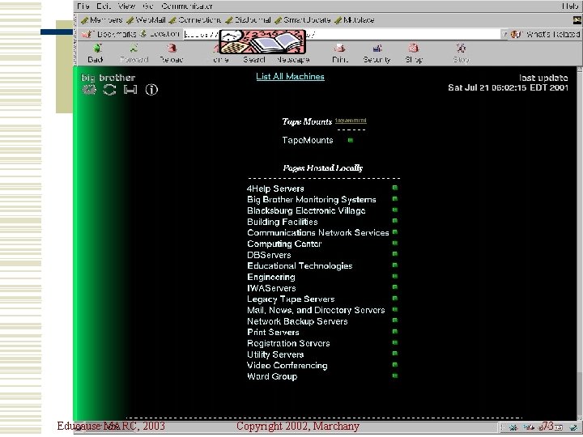Click the Stop loading icon
The image size is (583, 437).
coord(461,53)
